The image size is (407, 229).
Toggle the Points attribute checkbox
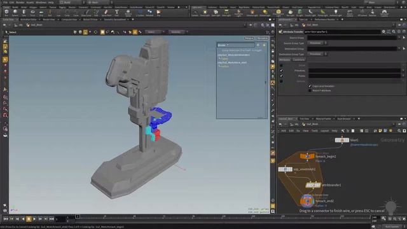[281, 76]
